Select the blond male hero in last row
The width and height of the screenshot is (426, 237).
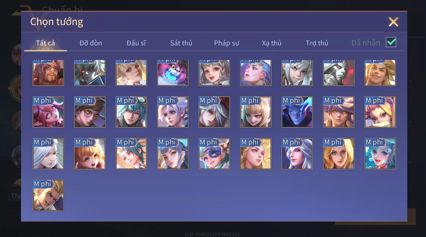point(48,195)
